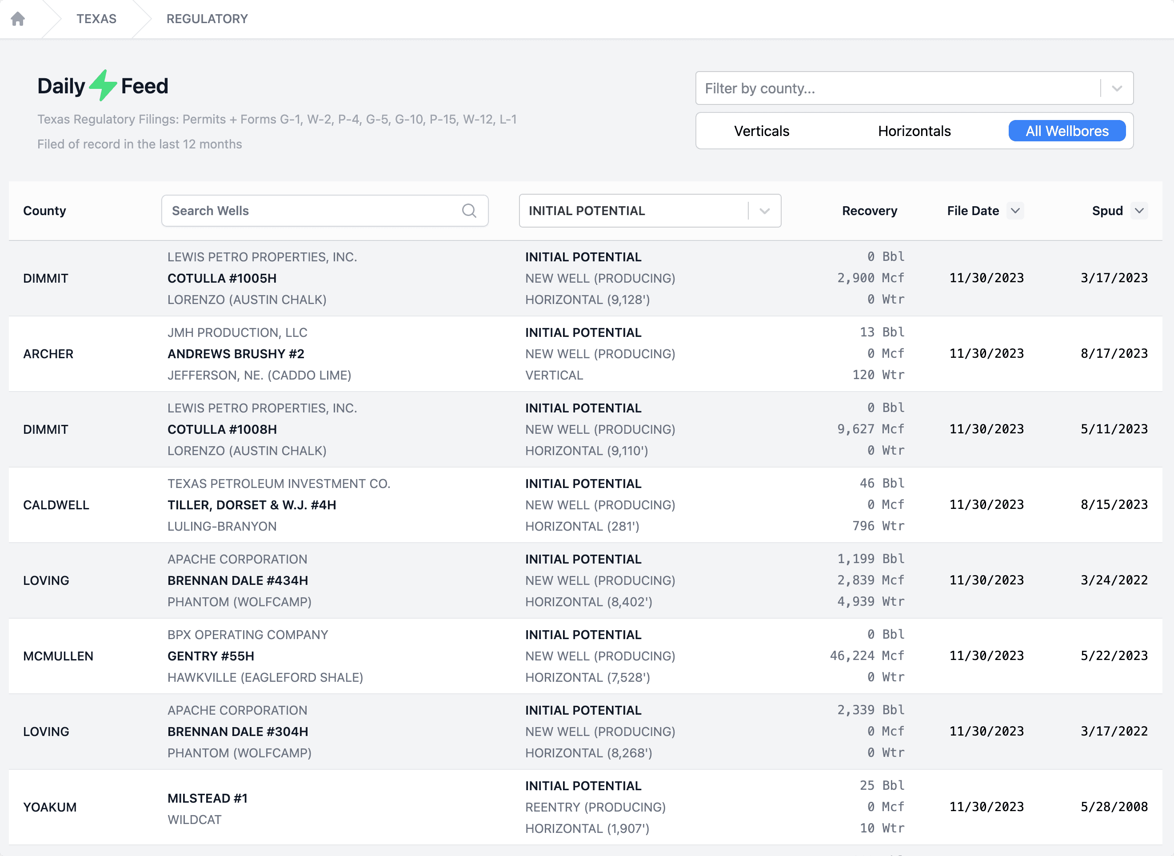Click file date 11/30/2023 in GENTRY #55H row
This screenshot has height=856, width=1174.
[986, 656]
